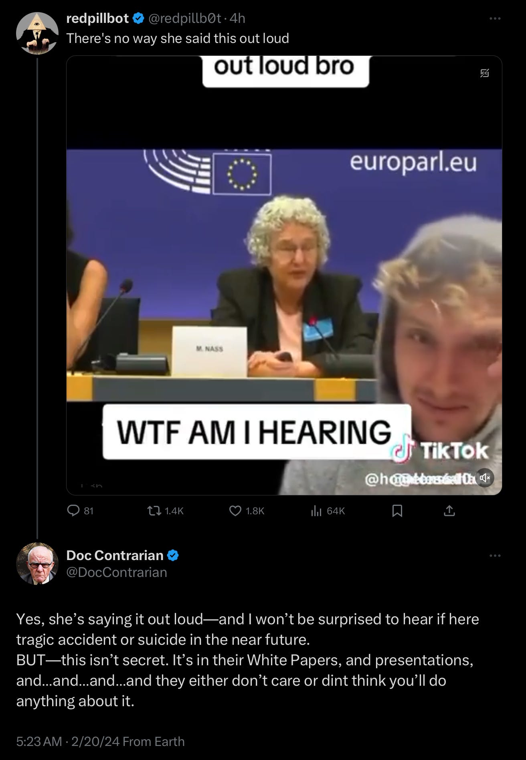This screenshot has height=760, width=526.
Task: Open more options for redpillbot tweet
Action: [x=495, y=18]
